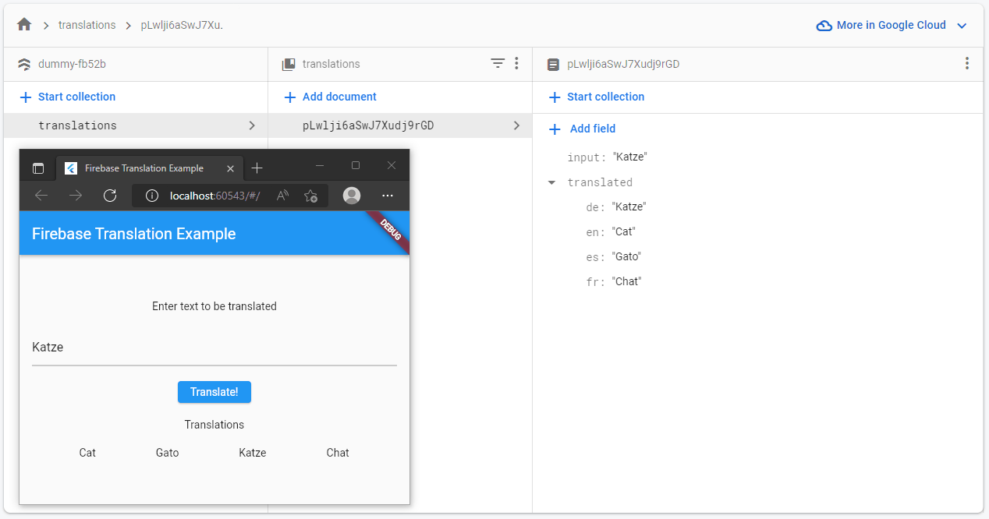Viewport: 989px width, 519px height.
Task: Click More in Google Cloud cloud icon
Action: (824, 26)
